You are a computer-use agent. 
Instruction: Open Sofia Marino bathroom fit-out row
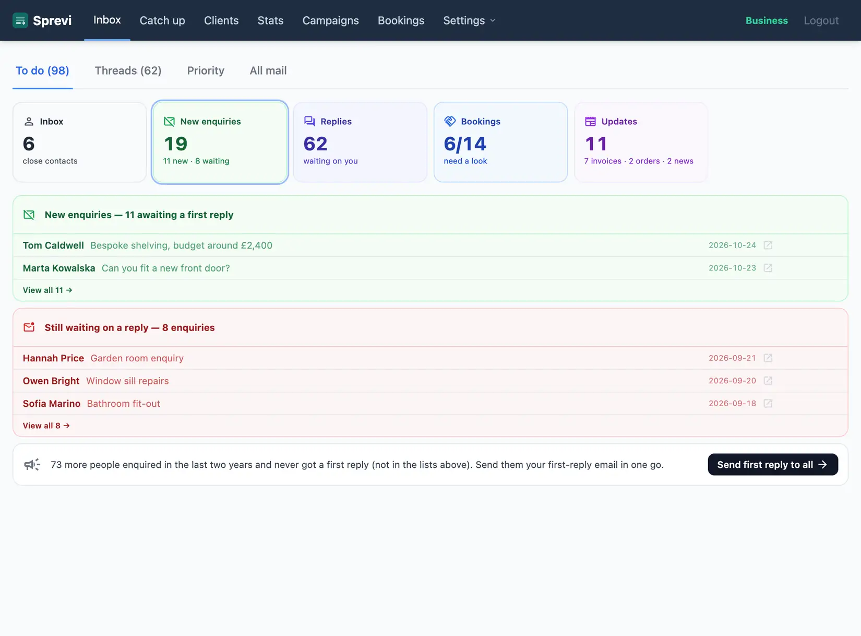[430, 403]
